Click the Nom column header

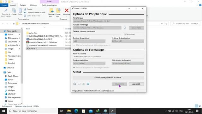click(x=28, y=29)
